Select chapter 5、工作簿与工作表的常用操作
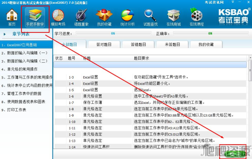The height and width of the screenshot is (159, 252). 26,77
